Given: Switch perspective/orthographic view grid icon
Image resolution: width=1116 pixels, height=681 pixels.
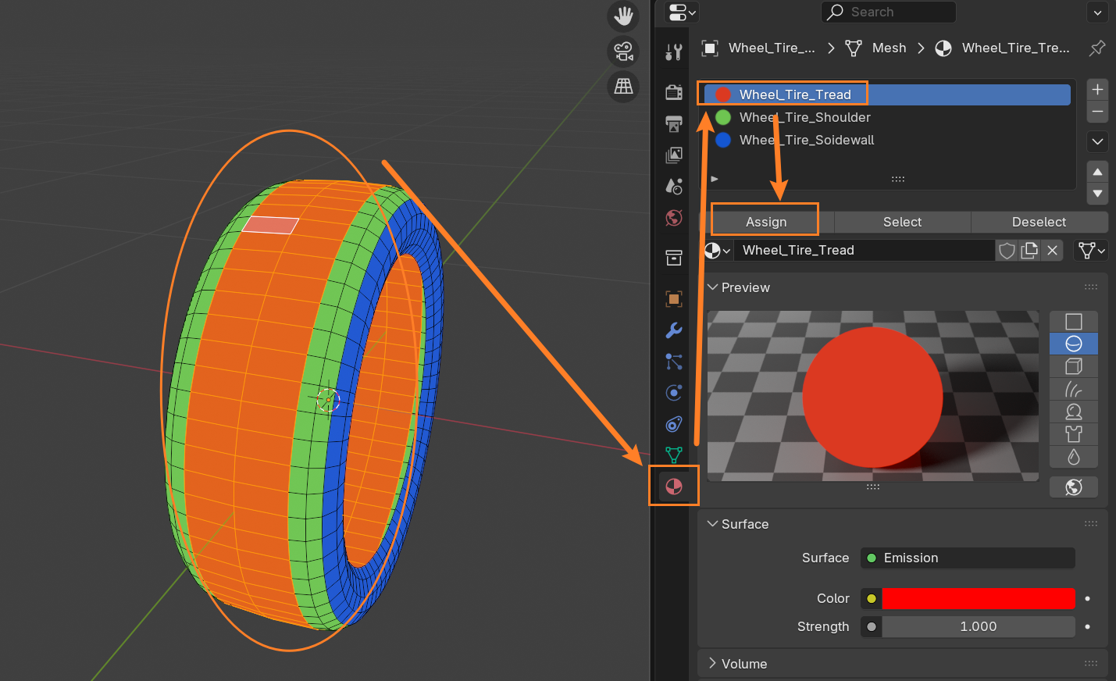Looking at the screenshot, I should tap(623, 87).
